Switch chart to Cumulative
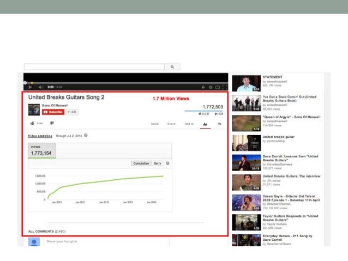The height and width of the screenshot is (261, 348). [x=141, y=163]
